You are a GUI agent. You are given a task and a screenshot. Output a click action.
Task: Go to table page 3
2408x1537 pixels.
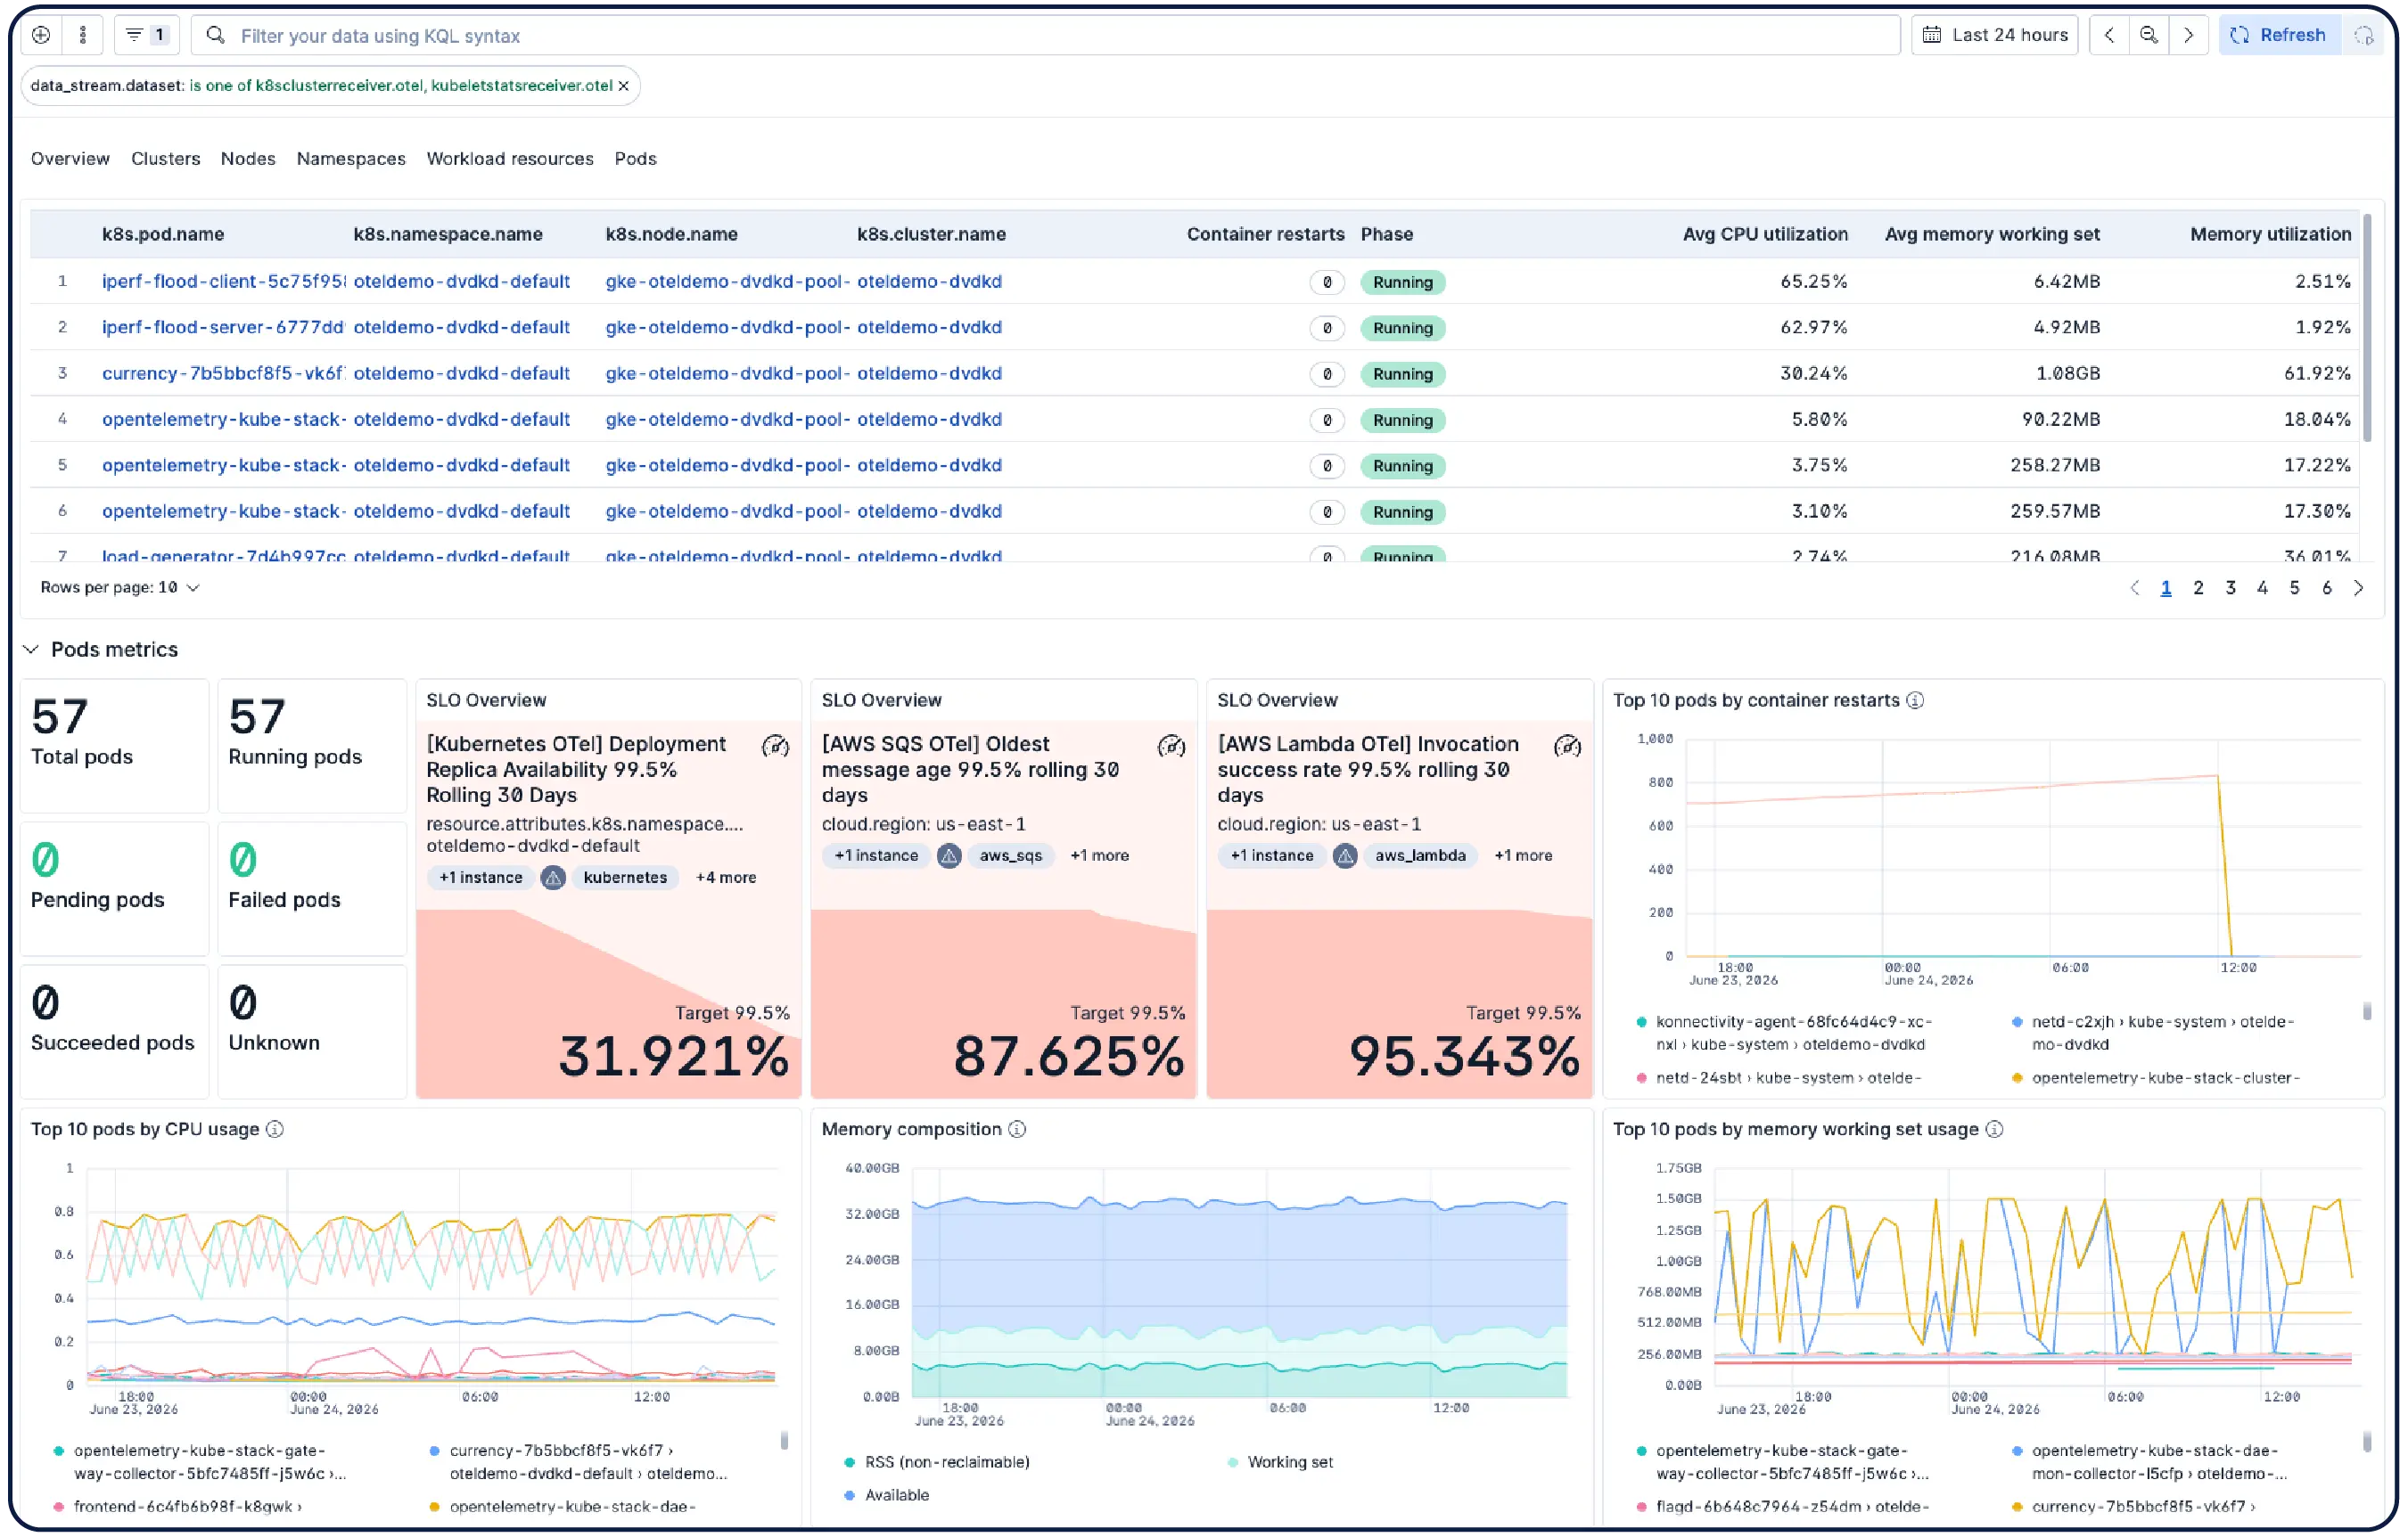click(x=2230, y=589)
